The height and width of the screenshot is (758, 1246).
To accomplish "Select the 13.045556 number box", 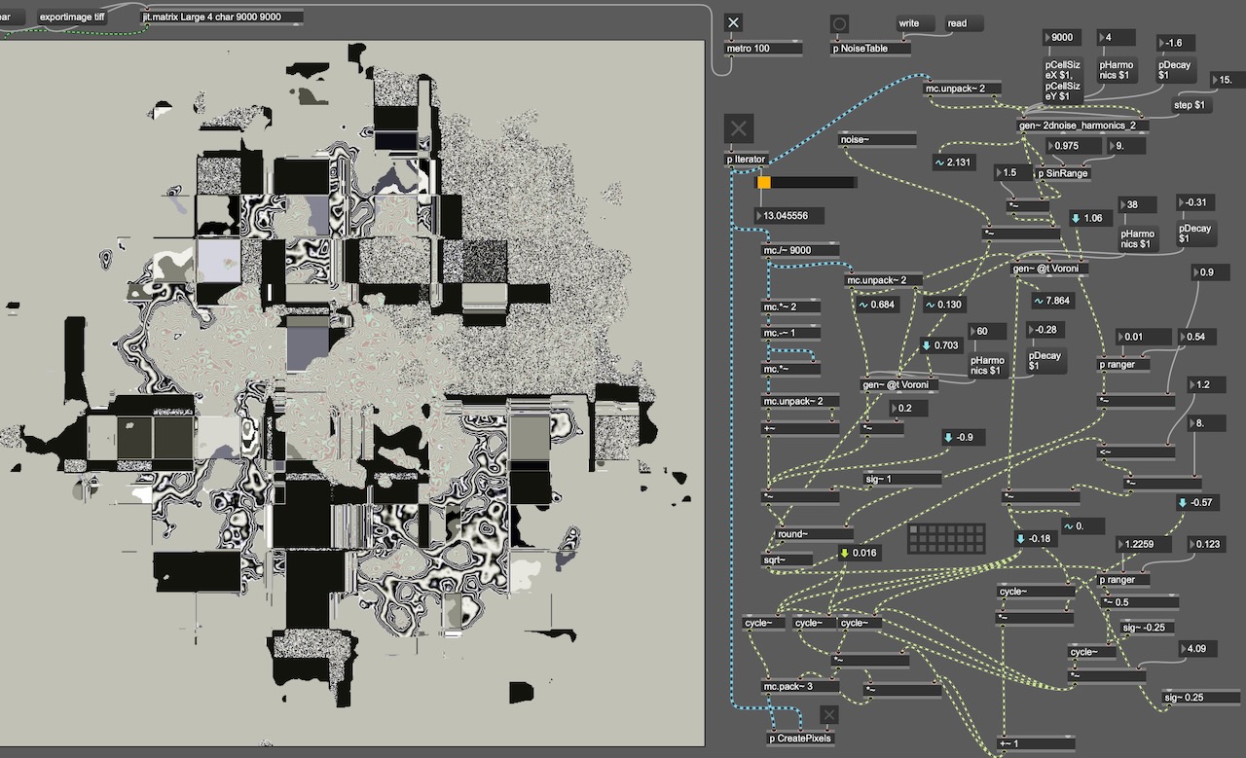I will [x=792, y=215].
